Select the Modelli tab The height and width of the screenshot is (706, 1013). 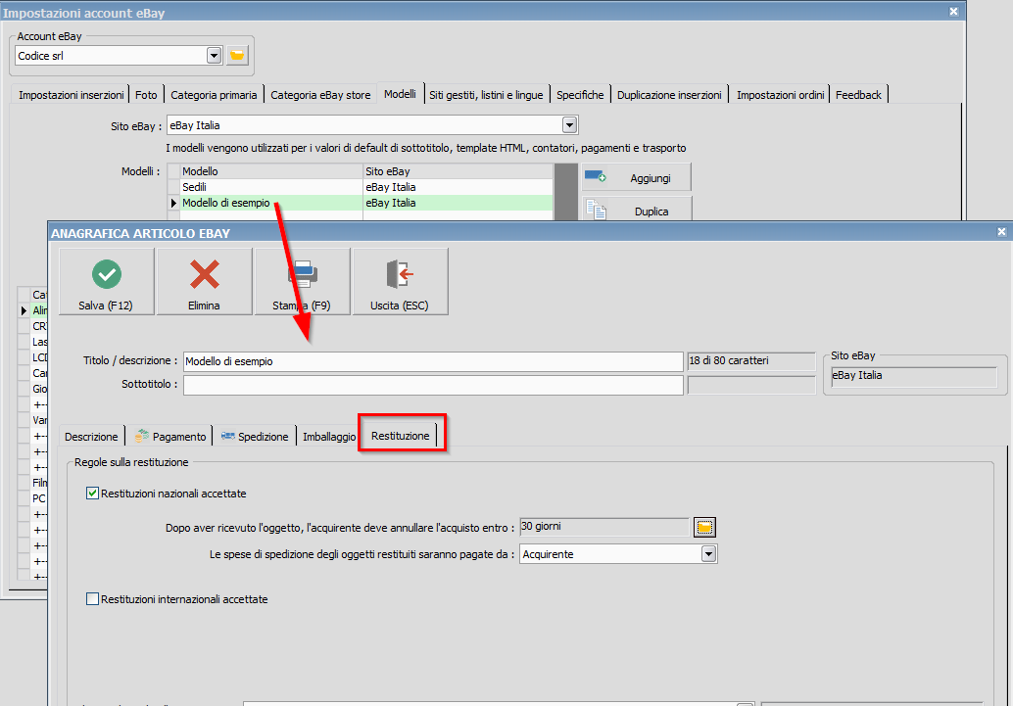click(x=400, y=94)
